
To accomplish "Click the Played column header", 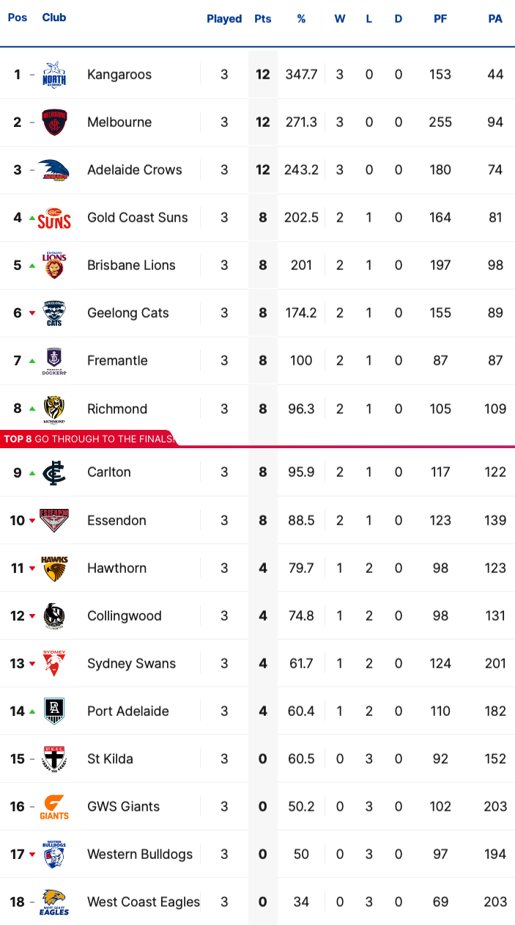I will pos(224,19).
